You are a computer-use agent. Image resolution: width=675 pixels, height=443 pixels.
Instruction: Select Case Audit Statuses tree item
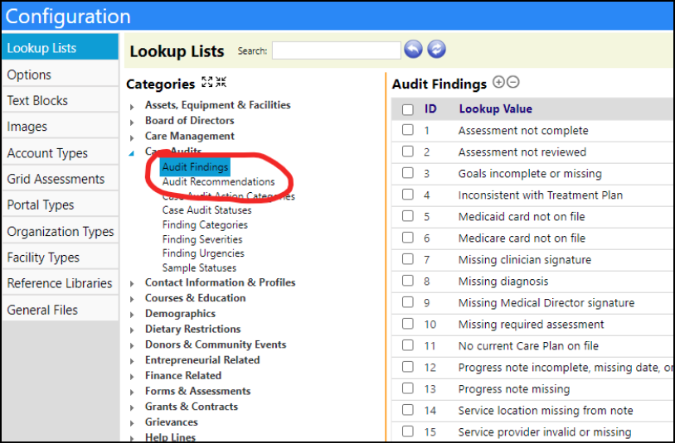pyautogui.click(x=206, y=210)
